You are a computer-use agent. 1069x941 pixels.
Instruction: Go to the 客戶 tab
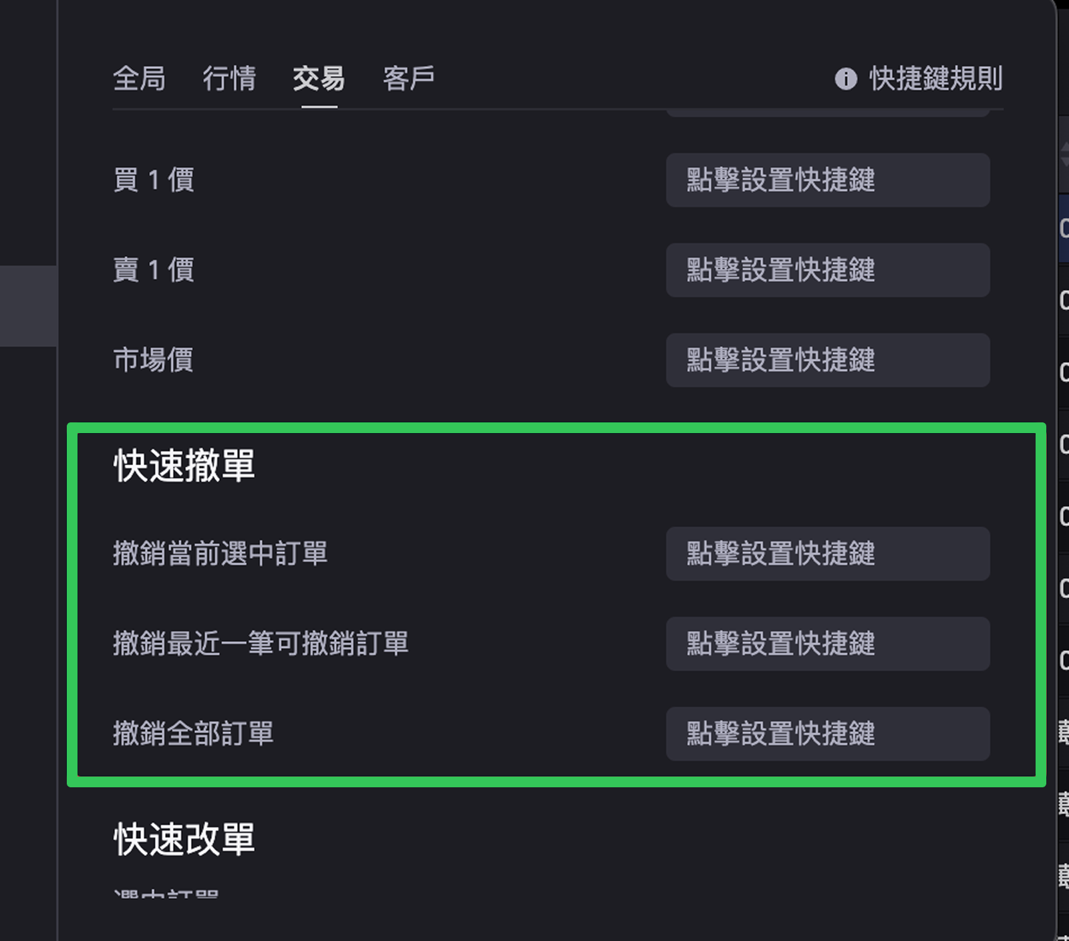click(409, 79)
